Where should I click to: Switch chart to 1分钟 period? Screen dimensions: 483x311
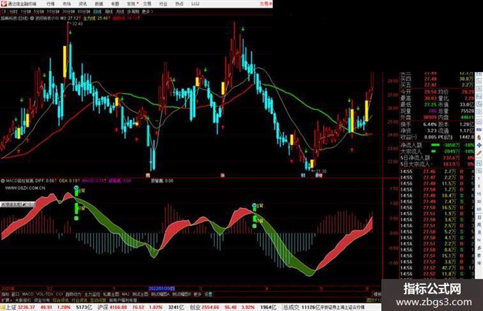[26, 12]
